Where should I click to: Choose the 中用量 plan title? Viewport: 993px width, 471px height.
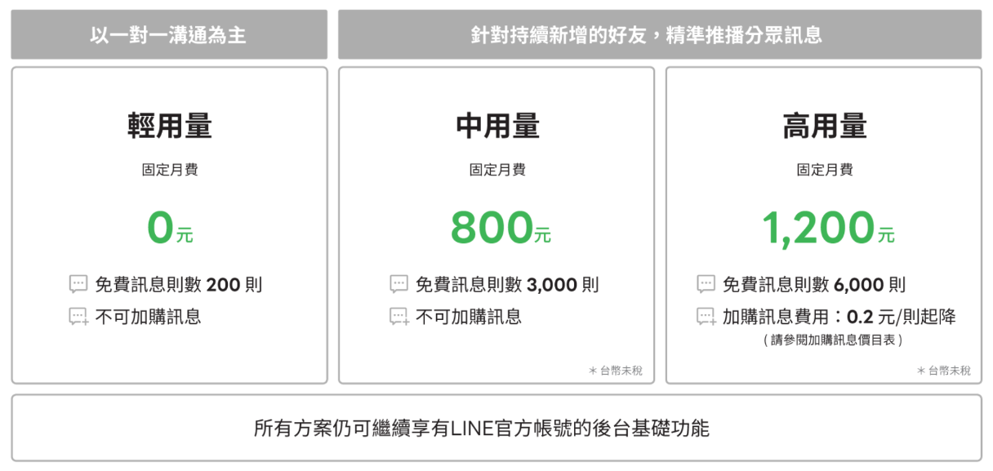click(496, 127)
